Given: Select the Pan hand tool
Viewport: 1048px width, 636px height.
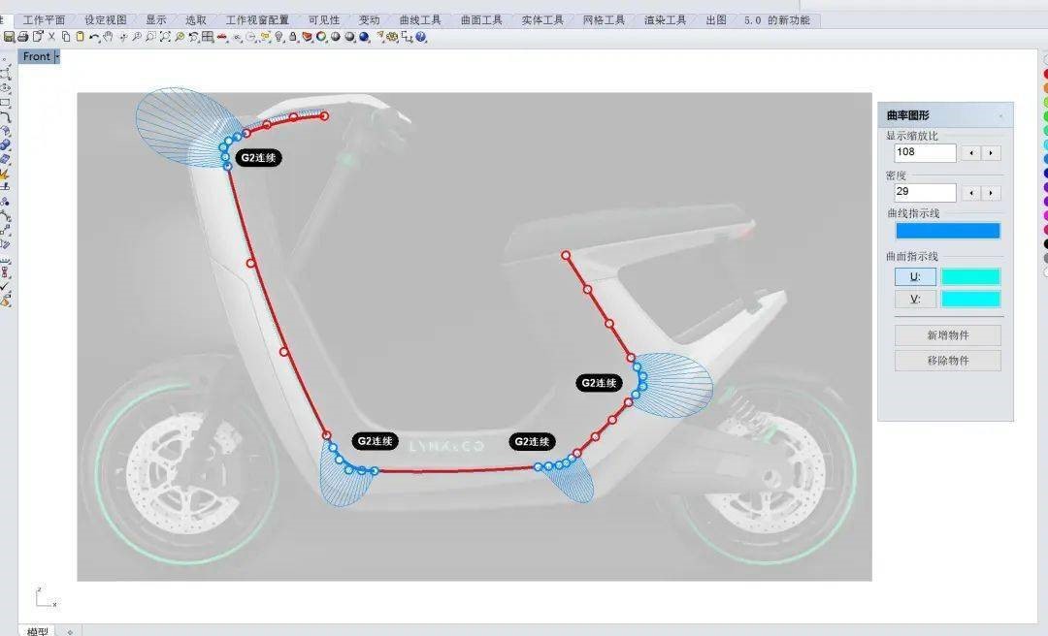Looking at the screenshot, I should [108, 37].
